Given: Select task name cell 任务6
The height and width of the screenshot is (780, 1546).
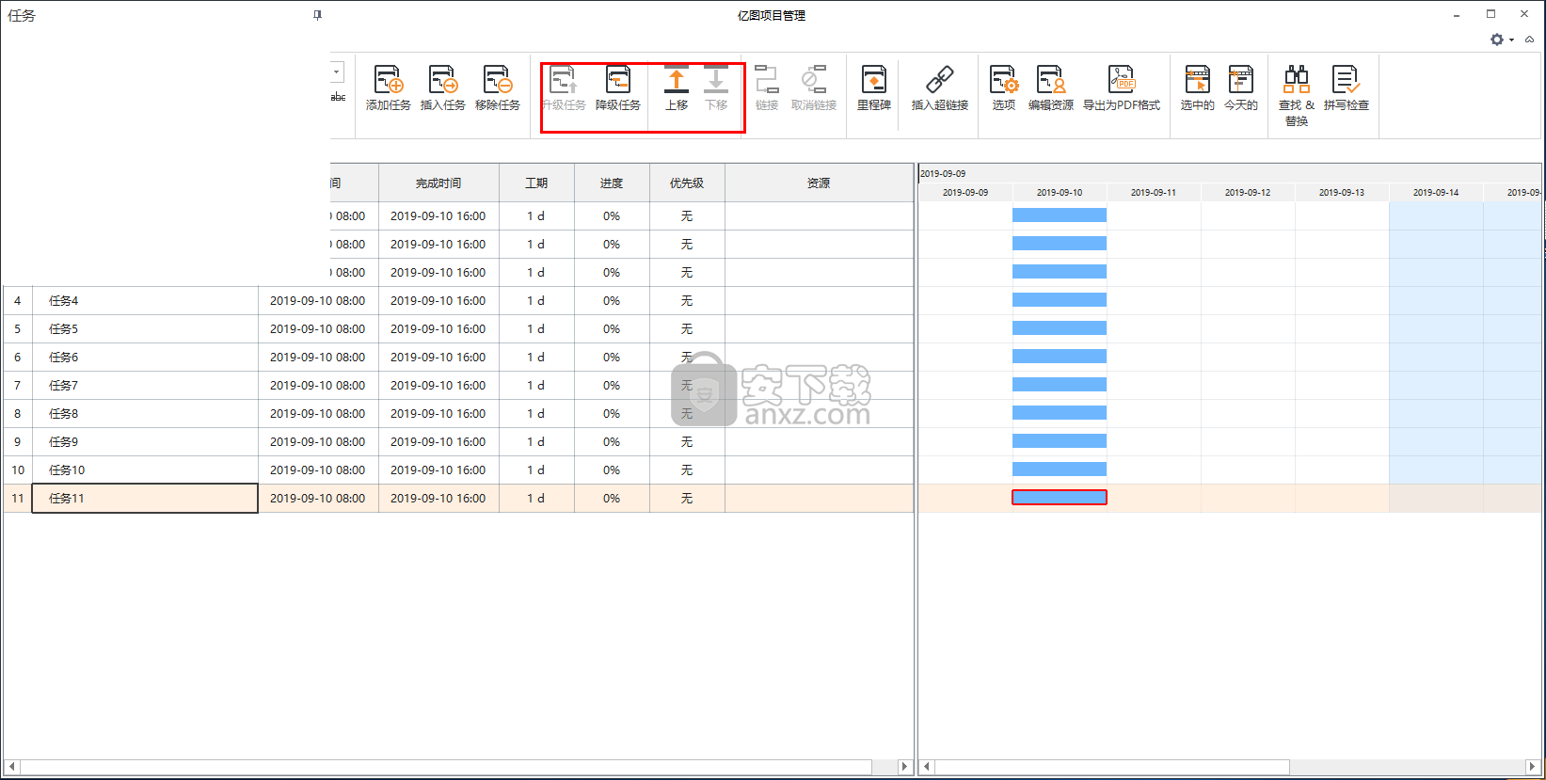Looking at the screenshot, I should tap(145, 357).
